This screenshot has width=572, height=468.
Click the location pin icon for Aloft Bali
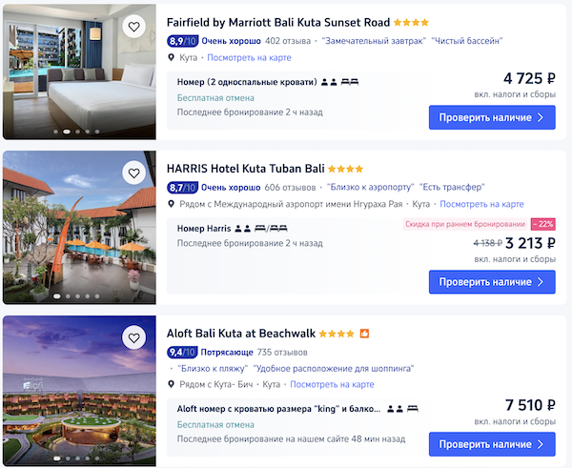pyautogui.click(x=171, y=384)
